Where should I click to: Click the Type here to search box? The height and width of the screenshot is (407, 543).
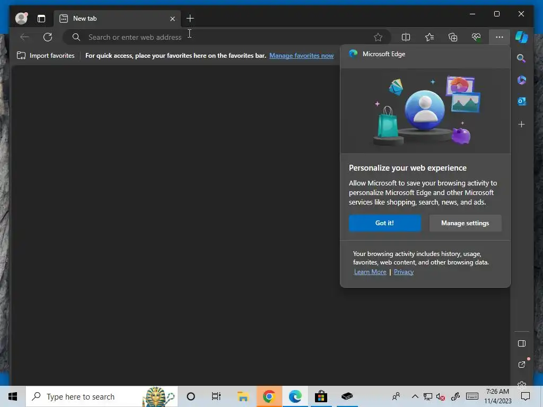102,396
